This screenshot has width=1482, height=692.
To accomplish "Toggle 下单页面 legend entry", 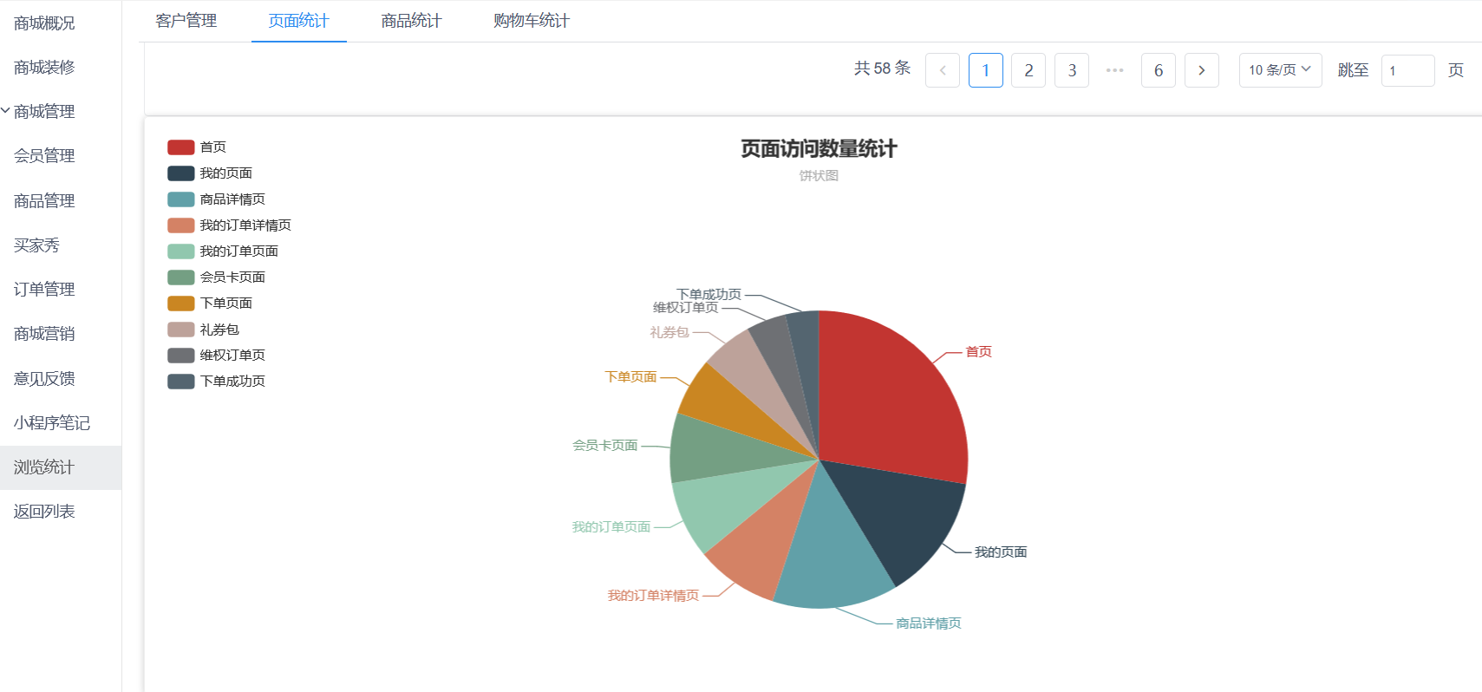I will click(210, 304).
